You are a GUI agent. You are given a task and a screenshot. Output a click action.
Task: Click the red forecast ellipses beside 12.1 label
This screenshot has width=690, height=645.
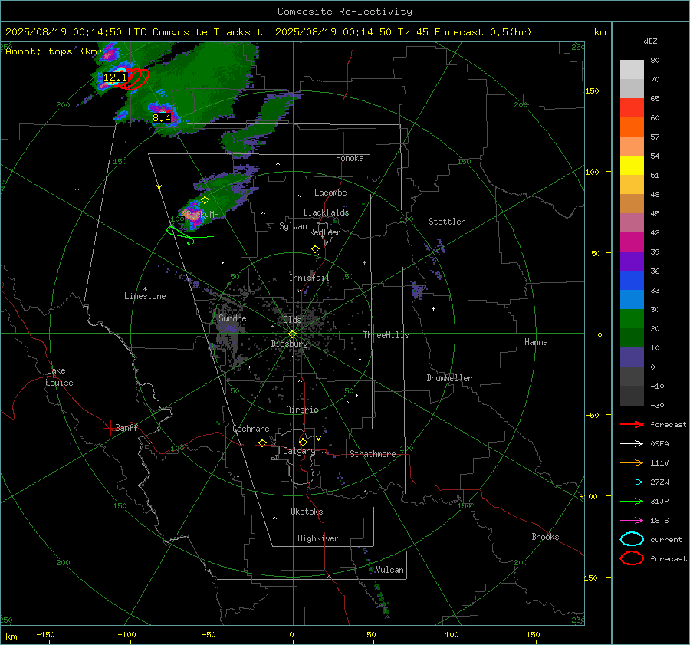tap(136, 79)
